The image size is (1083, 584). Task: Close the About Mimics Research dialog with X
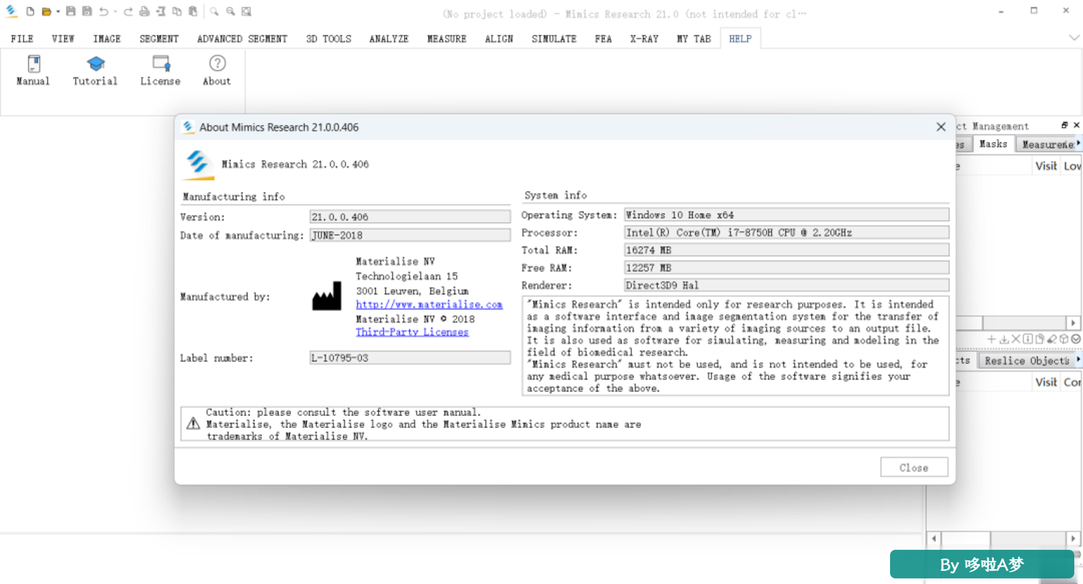(x=941, y=127)
